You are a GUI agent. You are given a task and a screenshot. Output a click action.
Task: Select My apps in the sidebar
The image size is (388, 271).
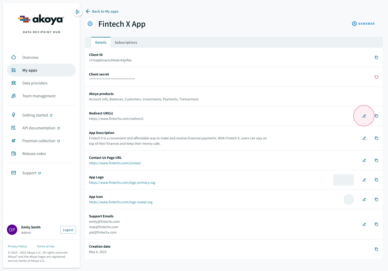tap(41, 70)
